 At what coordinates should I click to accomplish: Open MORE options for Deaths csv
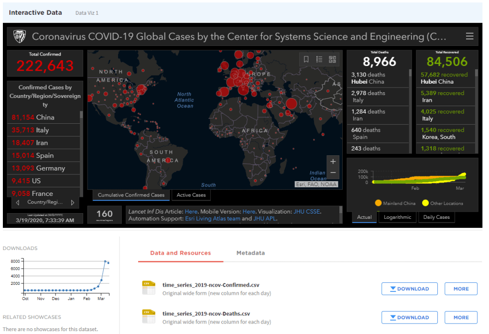click(x=461, y=317)
